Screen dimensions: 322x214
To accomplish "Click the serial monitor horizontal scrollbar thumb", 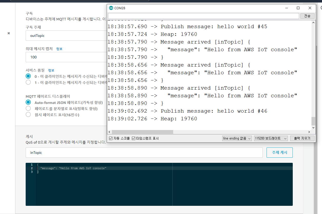I will tap(142, 132).
